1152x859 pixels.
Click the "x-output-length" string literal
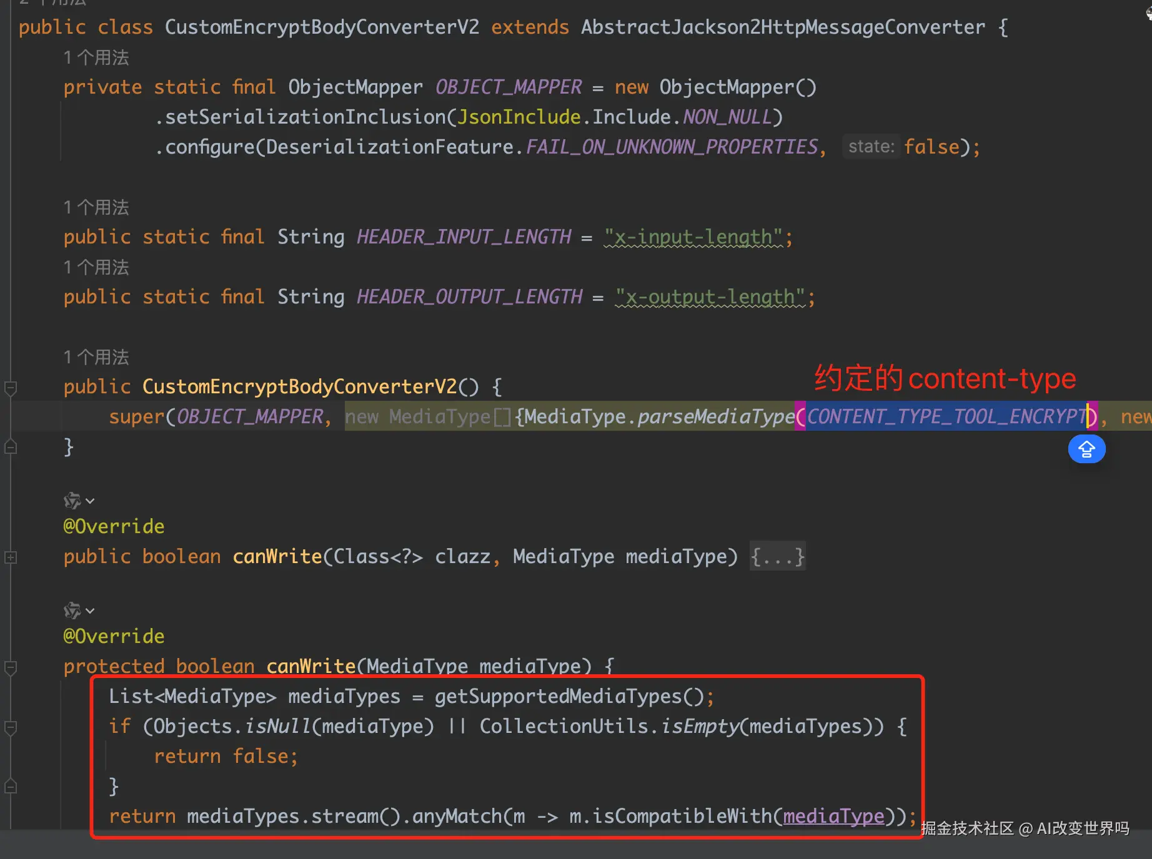[x=710, y=297]
